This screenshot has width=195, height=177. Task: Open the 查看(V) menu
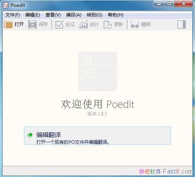[53, 15]
